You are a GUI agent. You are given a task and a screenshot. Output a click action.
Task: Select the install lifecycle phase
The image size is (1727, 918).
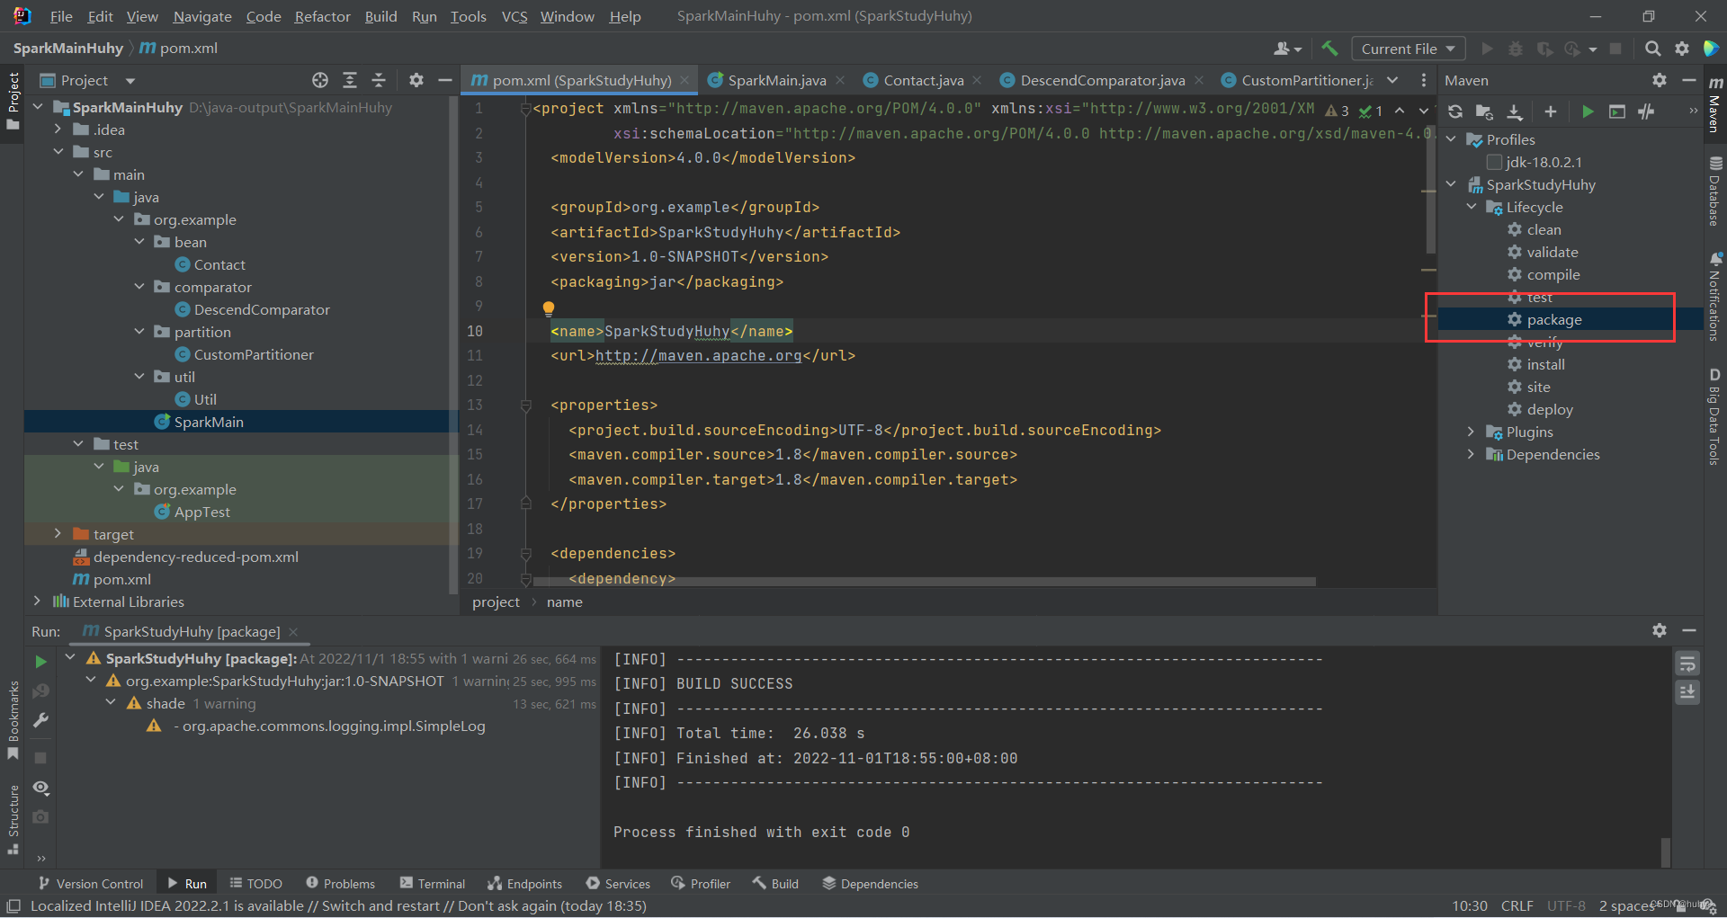coord(1545,364)
